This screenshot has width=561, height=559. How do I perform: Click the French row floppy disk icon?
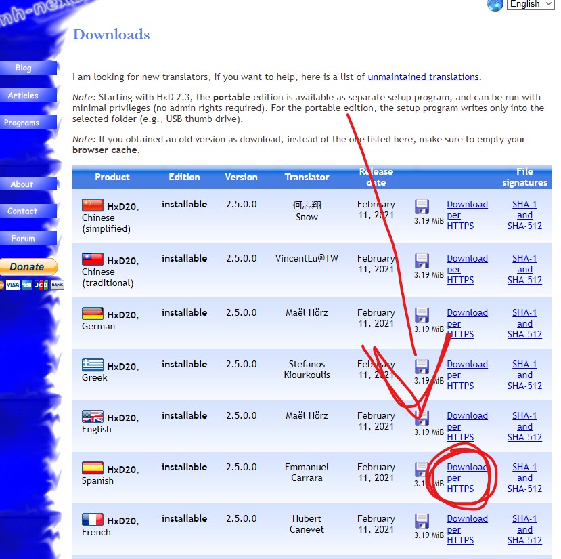pyautogui.click(x=422, y=521)
